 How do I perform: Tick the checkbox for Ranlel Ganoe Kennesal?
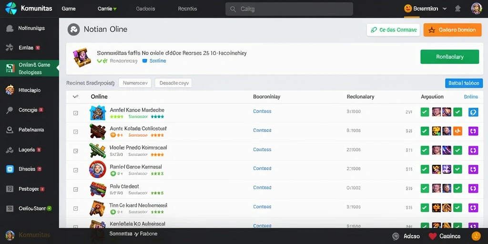pos(76,170)
